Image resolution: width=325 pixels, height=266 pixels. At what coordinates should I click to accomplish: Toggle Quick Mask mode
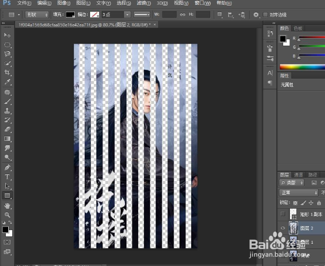(7, 242)
